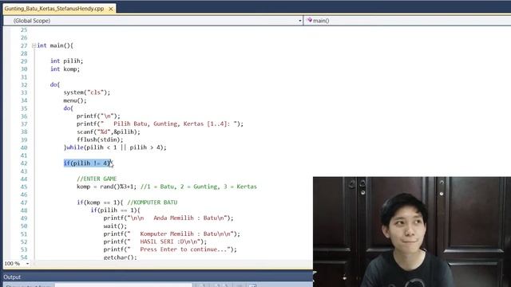Image resolution: width=511 pixels, height=287 pixels.
Task: Click the while(pilih < 1 || pilih > 4) line
Action: coord(115,147)
